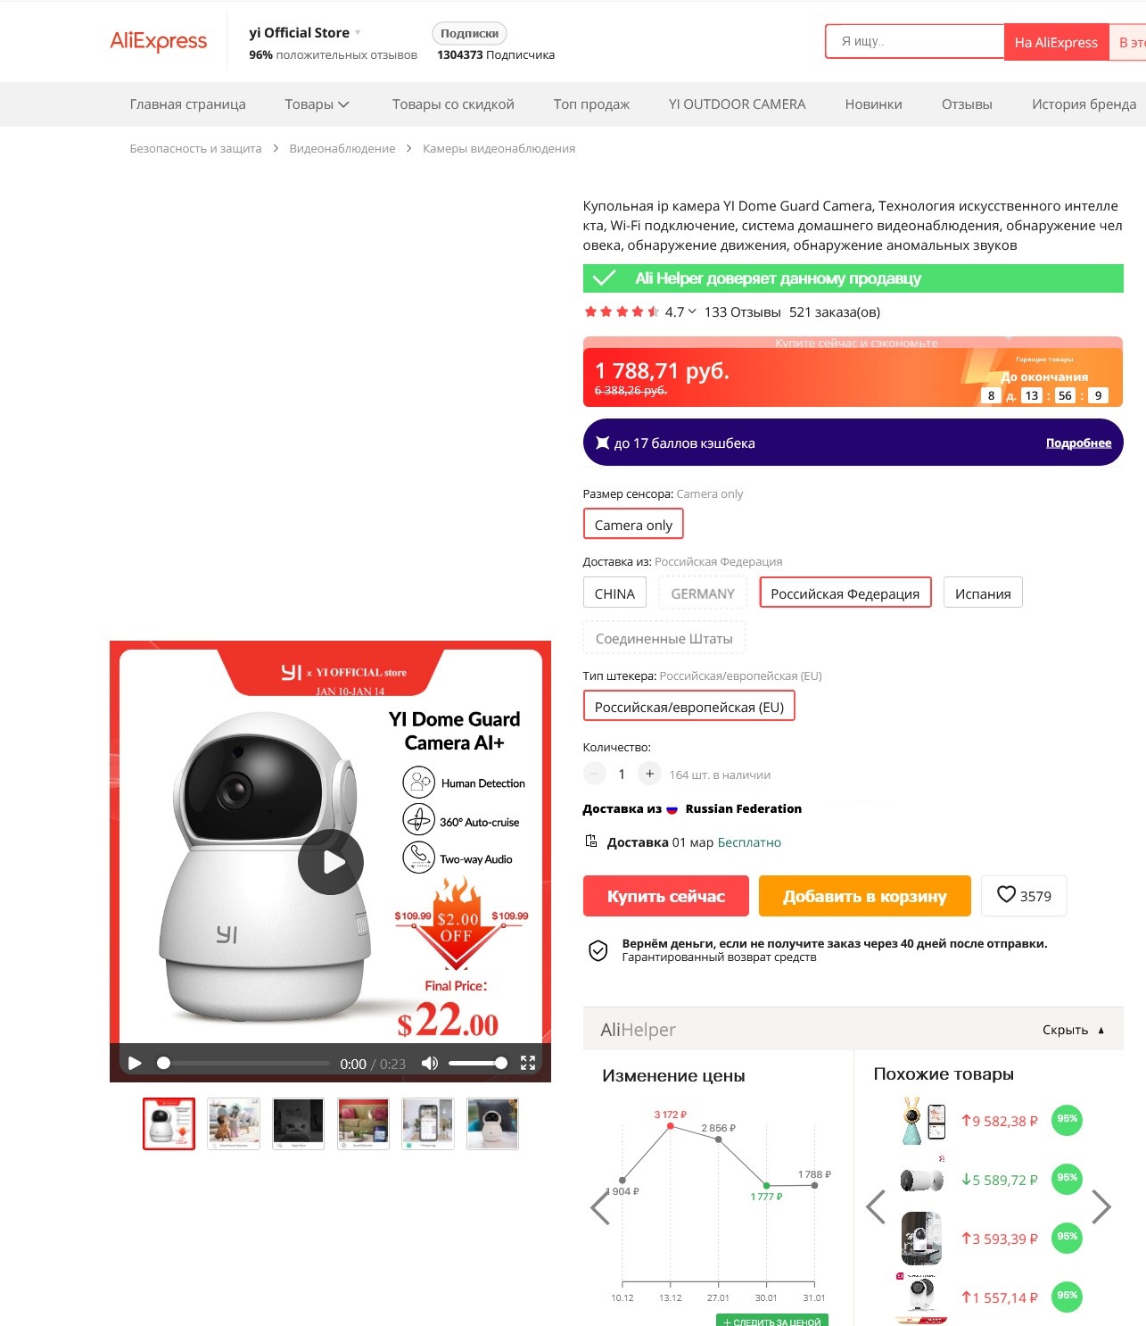This screenshot has height=1326, width=1146.
Task: Collapse AliHelper panel with Скрыть
Action: click(1074, 1030)
